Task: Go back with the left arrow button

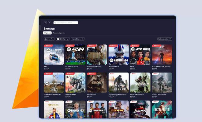Action: coord(45,23)
